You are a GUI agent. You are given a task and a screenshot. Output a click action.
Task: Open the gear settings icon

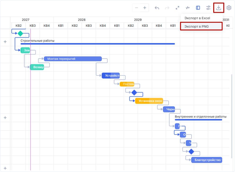tap(229, 8)
